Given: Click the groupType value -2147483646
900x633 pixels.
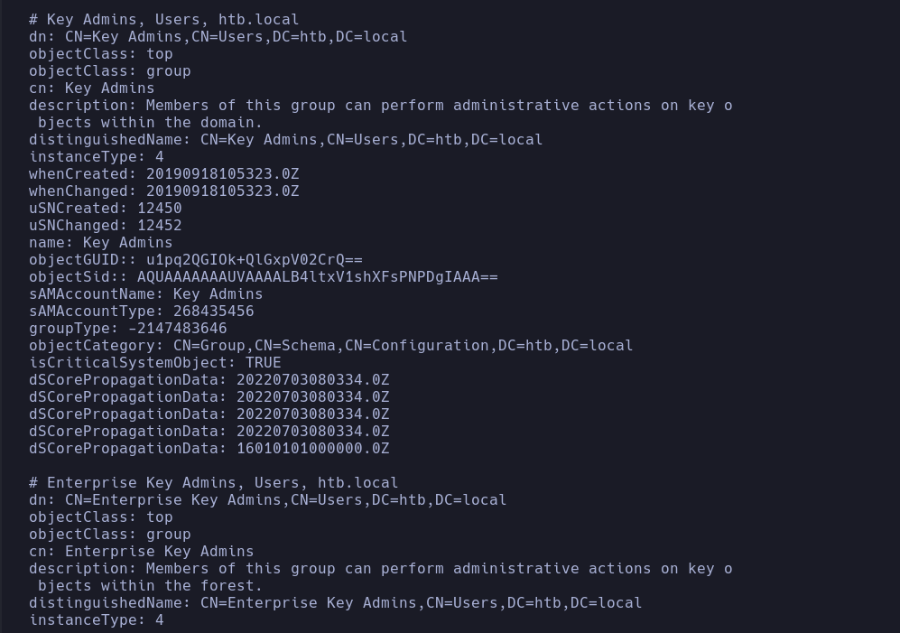Looking at the screenshot, I should pos(177,329).
